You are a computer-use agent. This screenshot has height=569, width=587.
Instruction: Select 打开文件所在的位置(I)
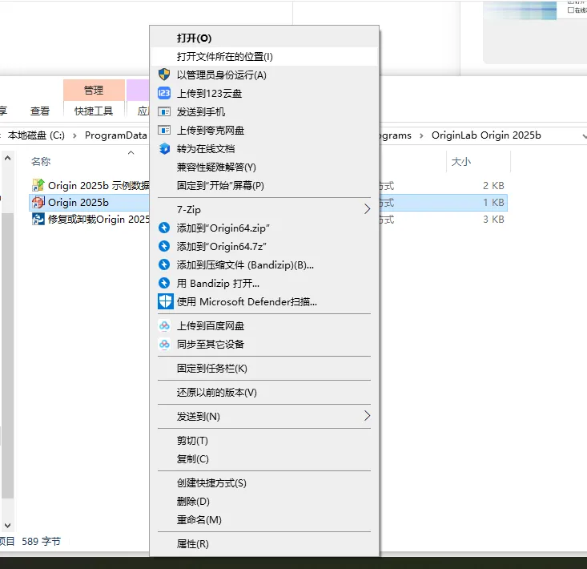tap(264, 57)
